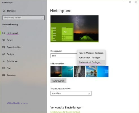The image size is (139, 113).
Task: Go to Farben settings
Action: click(10, 40)
